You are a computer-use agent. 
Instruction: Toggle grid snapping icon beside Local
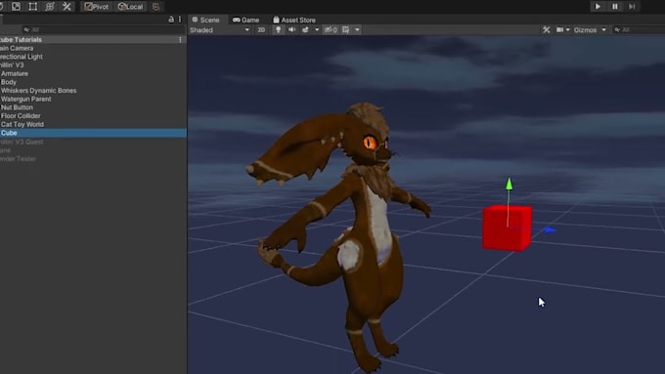156,7
